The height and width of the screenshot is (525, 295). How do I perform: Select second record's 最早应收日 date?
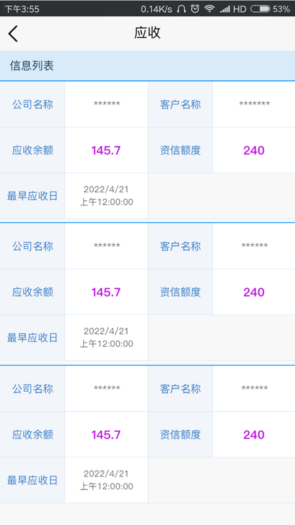coord(106,337)
